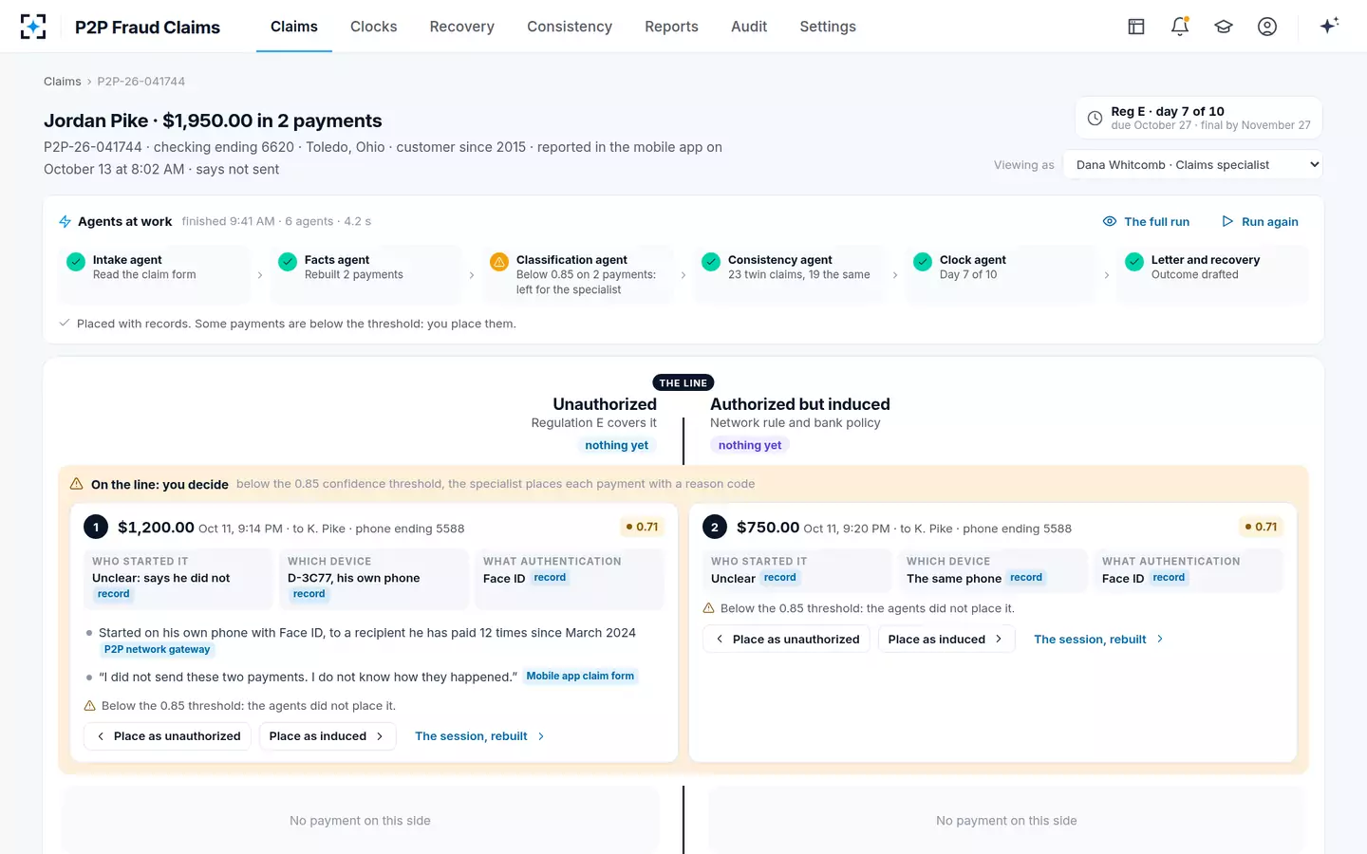The width and height of the screenshot is (1367, 854).
Task: Open the Clocks tab
Action: click(x=374, y=27)
